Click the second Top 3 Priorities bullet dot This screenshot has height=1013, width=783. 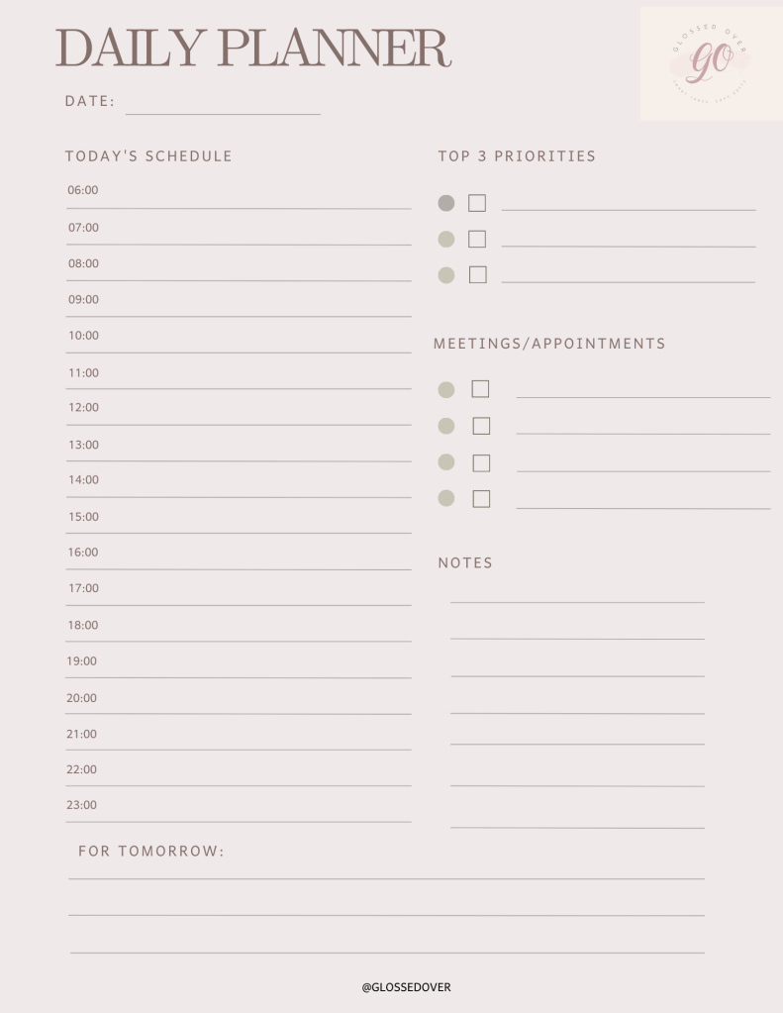446,239
